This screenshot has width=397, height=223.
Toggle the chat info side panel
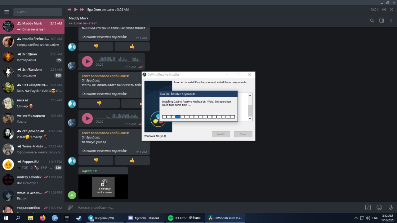[x=382, y=21]
